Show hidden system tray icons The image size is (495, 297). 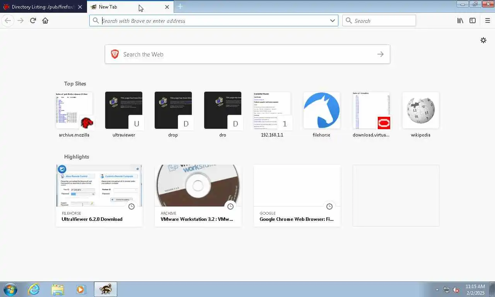(x=437, y=290)
